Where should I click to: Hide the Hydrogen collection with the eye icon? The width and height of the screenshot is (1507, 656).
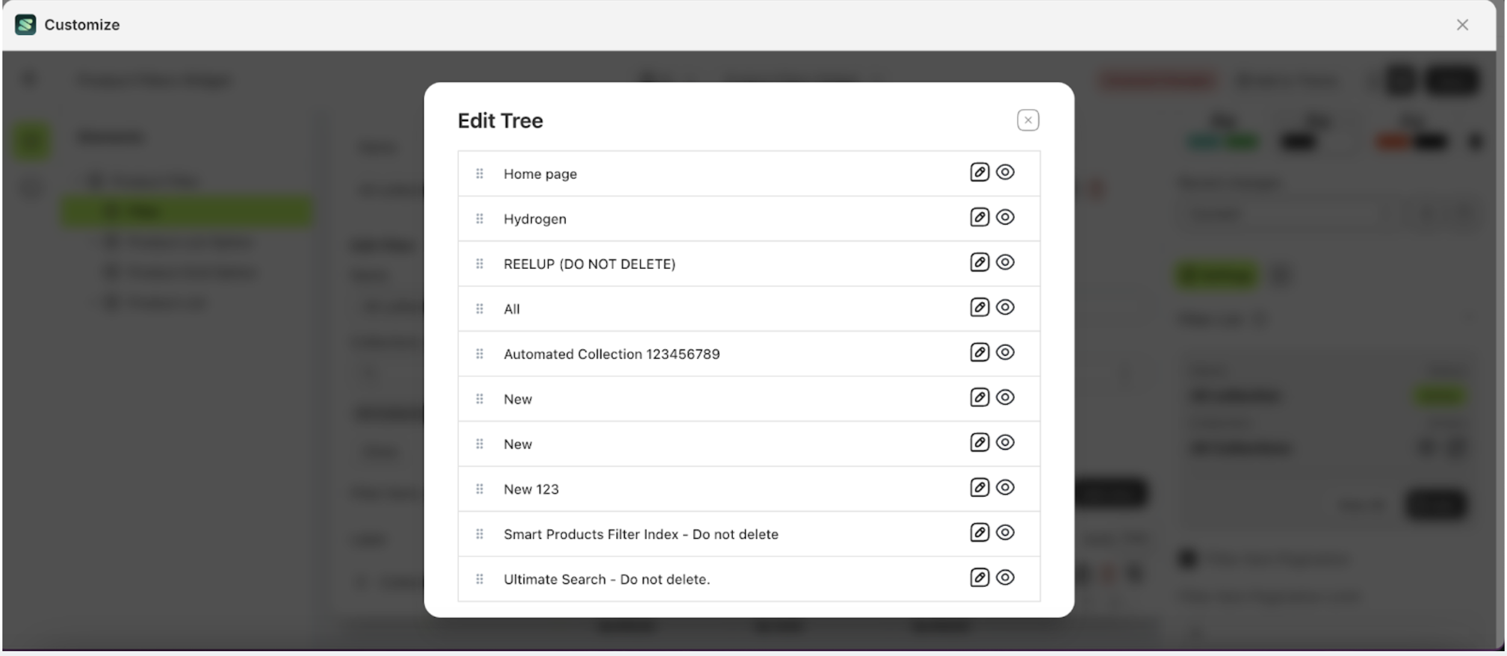click(1006, 218)
